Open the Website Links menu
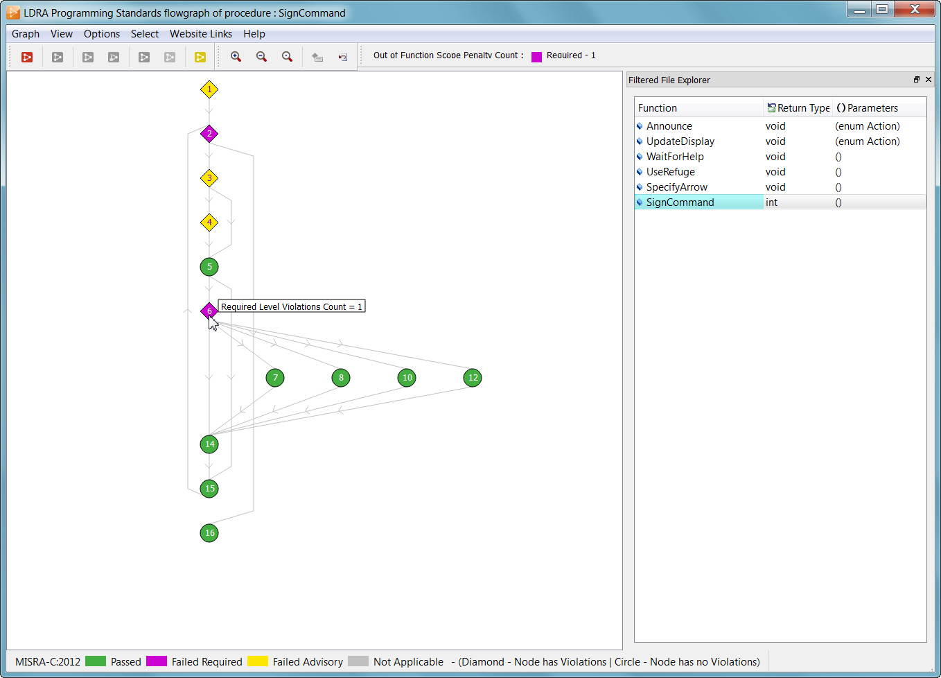Image resolution: width=941 pixels, height=678 pixels. pyautogui.click(x=201, y=34)
